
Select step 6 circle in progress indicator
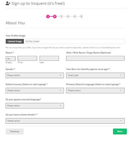pyautogui.click(x=81, y=17)
